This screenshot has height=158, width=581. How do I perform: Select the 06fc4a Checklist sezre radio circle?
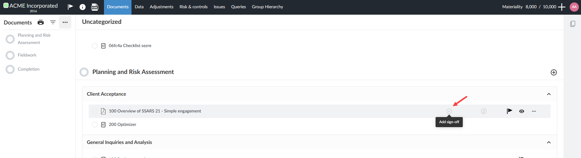click(95, 46)
